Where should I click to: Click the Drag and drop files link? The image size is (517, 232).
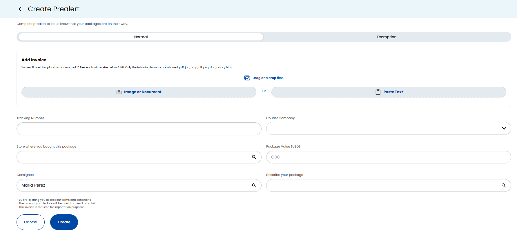pos(268,78)
